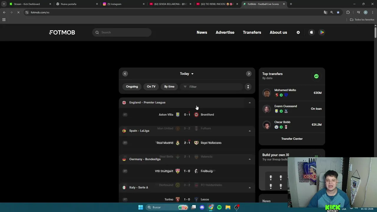Open News menu item
The height and width of the screenshot is (212, 377).
pos(202,32)
